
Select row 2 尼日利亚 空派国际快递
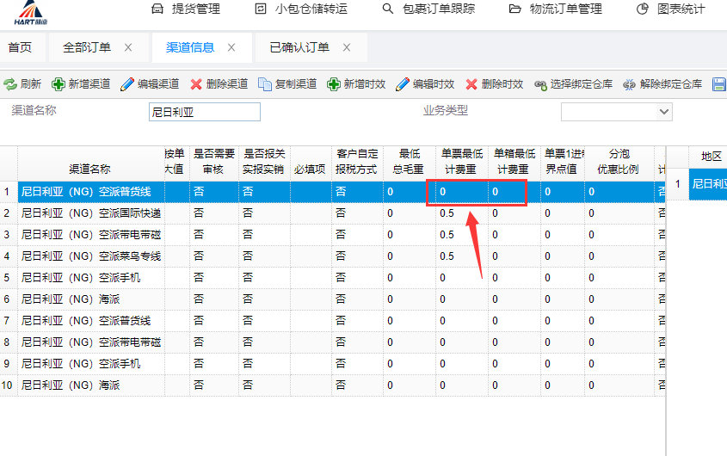(90, 213)
